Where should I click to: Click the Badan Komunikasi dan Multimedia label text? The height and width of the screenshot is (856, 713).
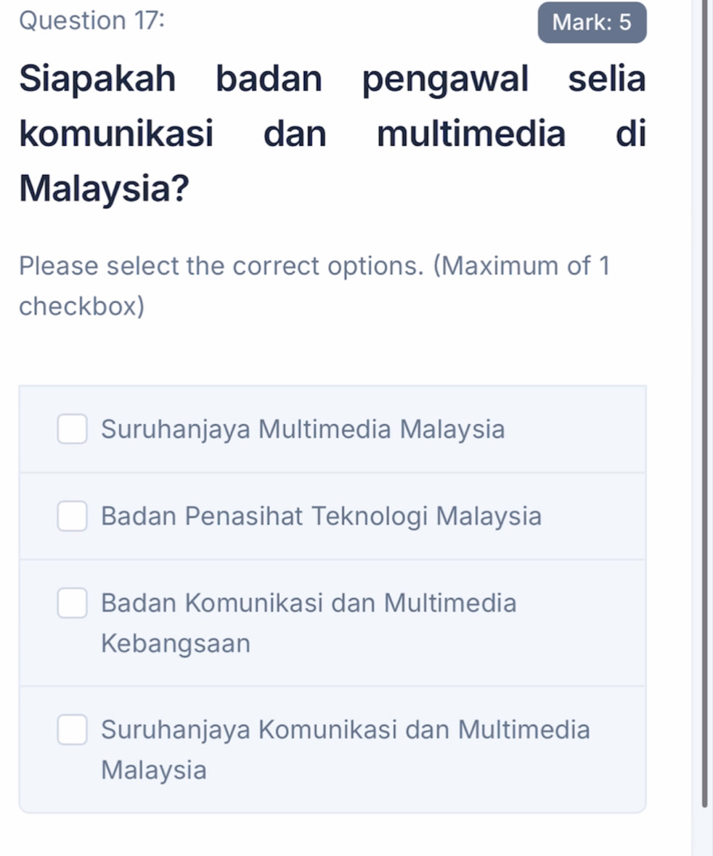(309, 603)
